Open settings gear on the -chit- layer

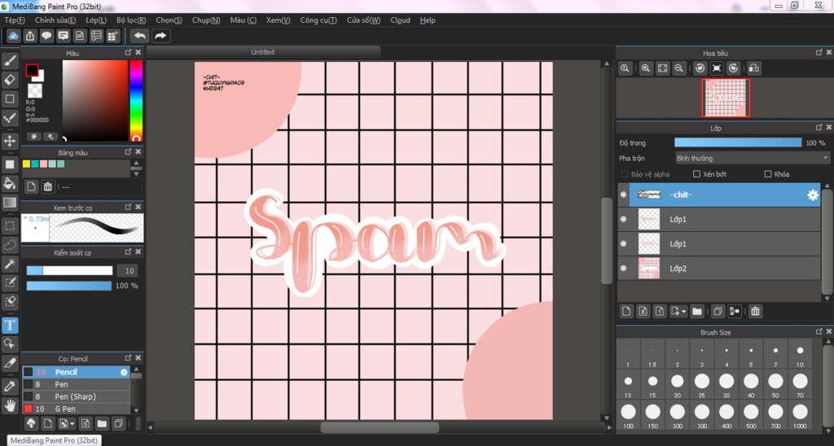(x=813, y=195)
